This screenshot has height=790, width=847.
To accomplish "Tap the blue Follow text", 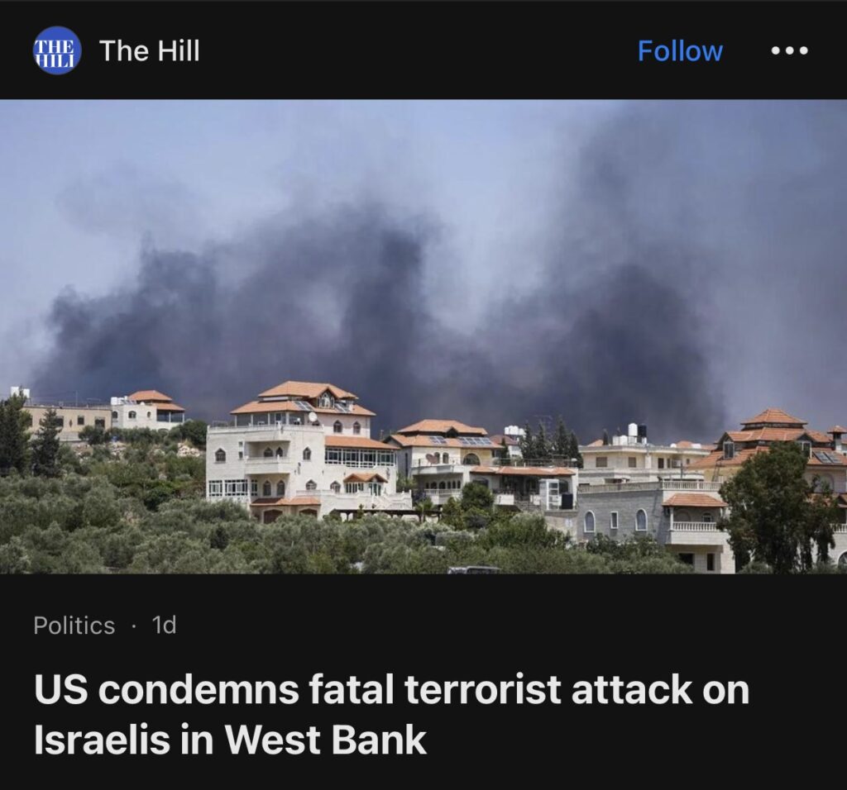I will pos(680,50).
